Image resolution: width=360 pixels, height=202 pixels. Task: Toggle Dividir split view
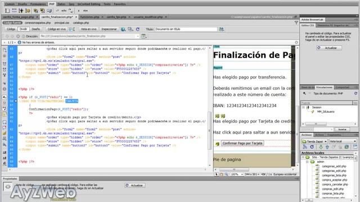tap(23, 29)
